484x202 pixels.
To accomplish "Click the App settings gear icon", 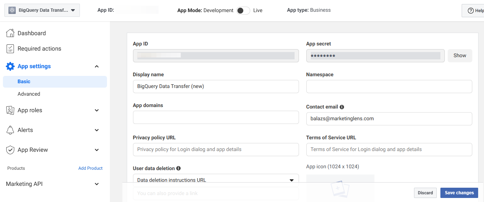I will point(10,66).
